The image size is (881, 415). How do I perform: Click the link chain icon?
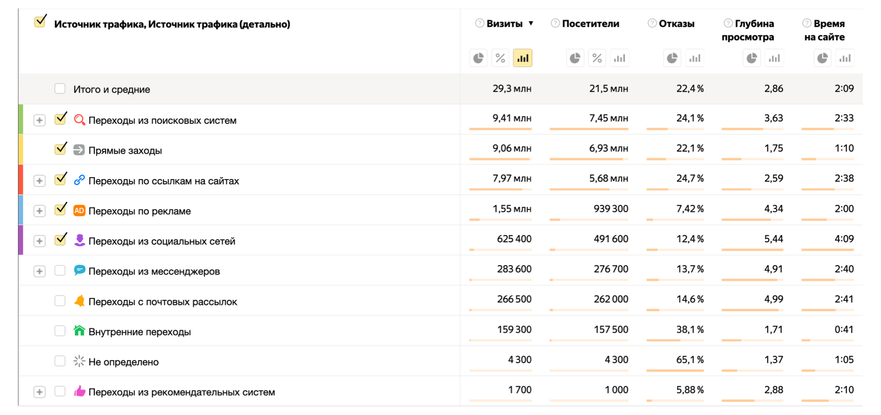[x=79, y=180]
